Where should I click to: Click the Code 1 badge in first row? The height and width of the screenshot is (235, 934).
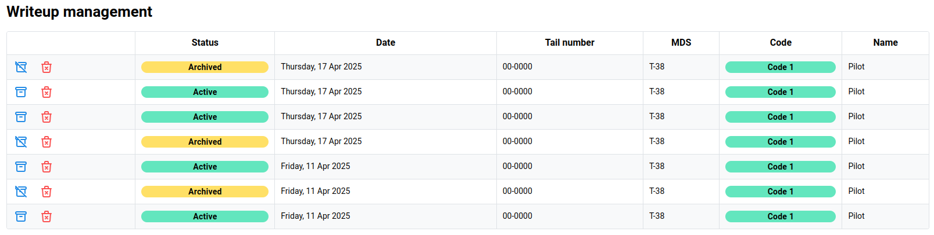point(780,67)
